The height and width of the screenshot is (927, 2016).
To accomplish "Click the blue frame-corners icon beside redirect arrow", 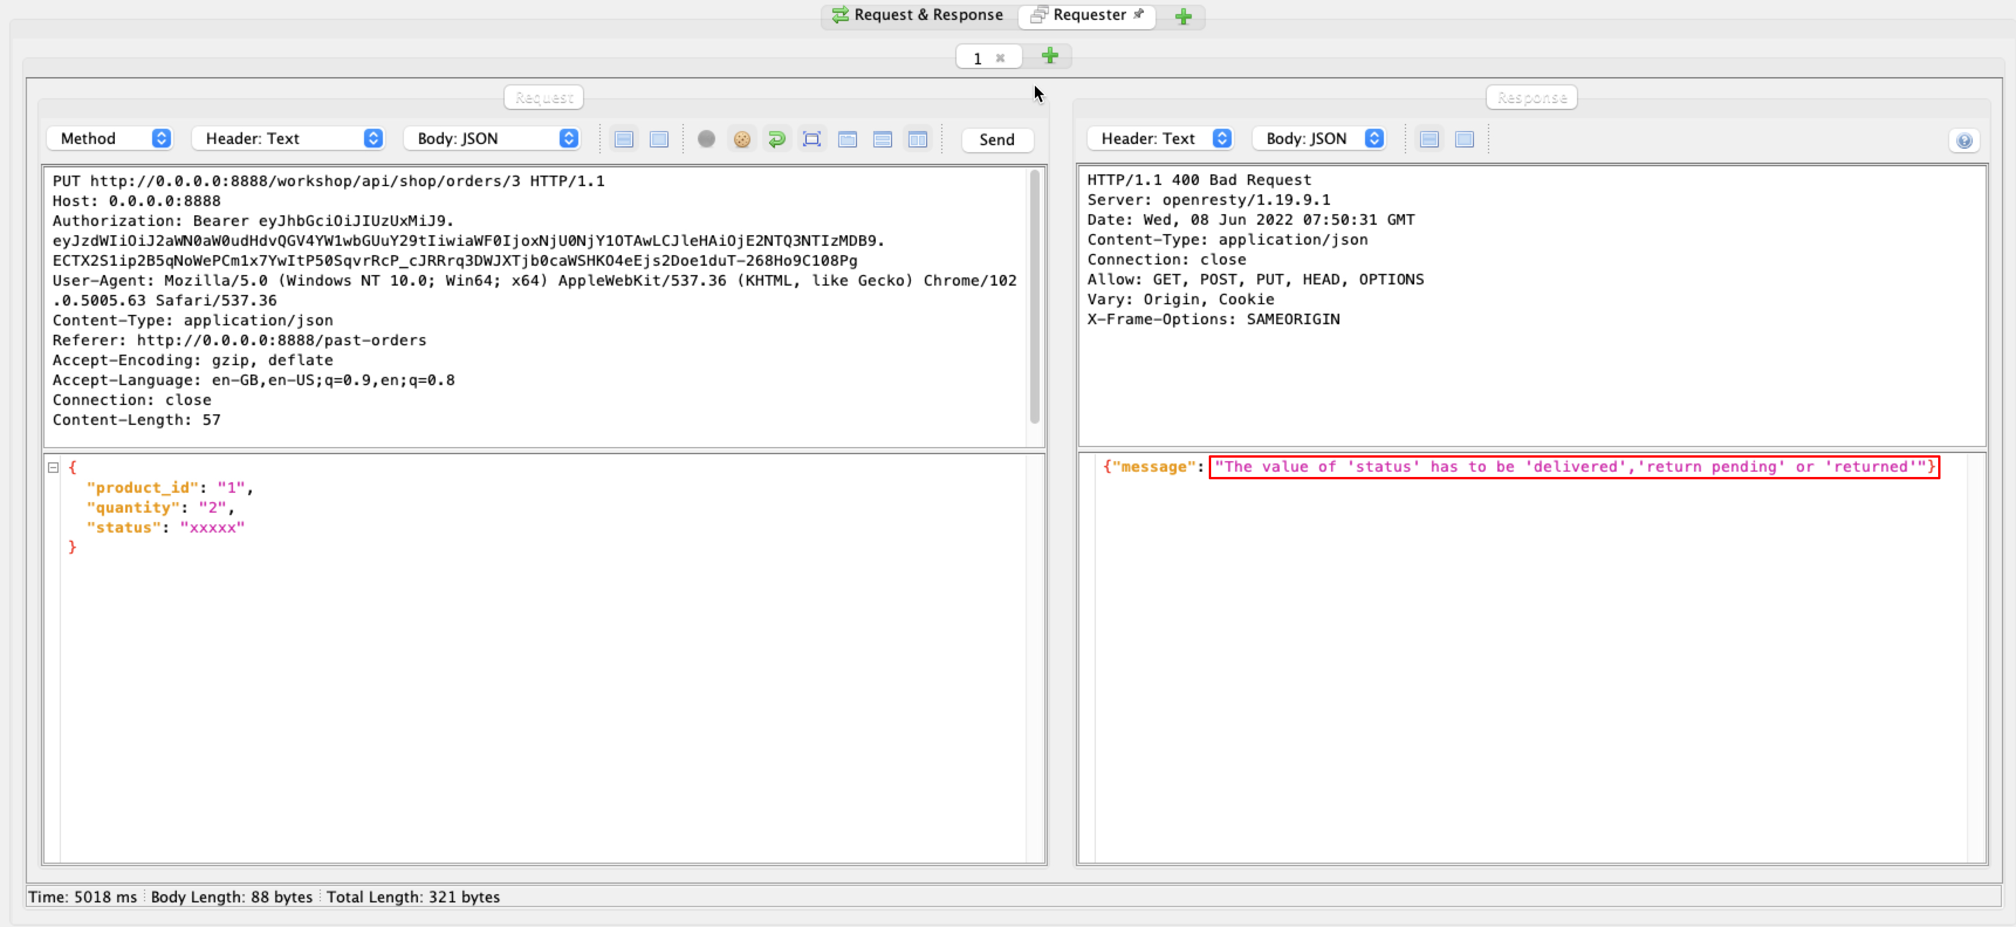I will 811,139.
